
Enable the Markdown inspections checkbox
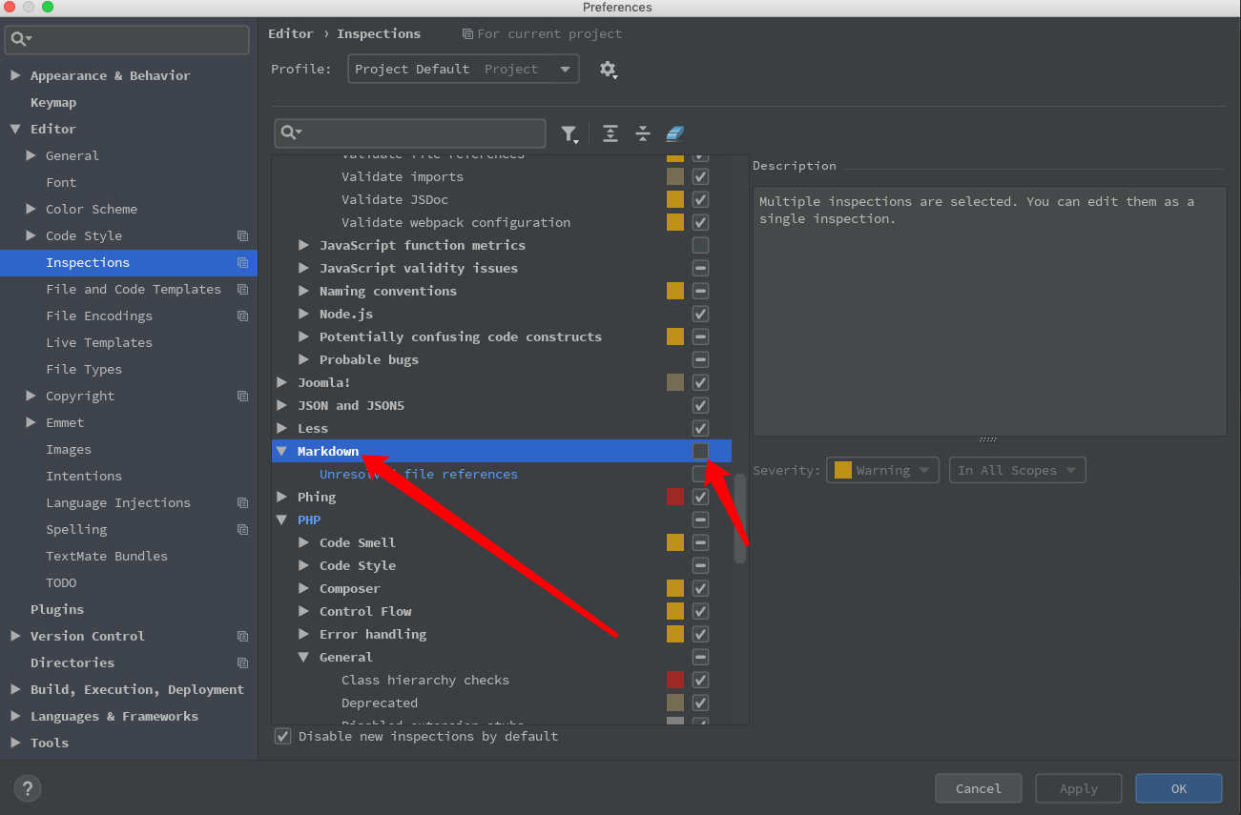(700, 451)
